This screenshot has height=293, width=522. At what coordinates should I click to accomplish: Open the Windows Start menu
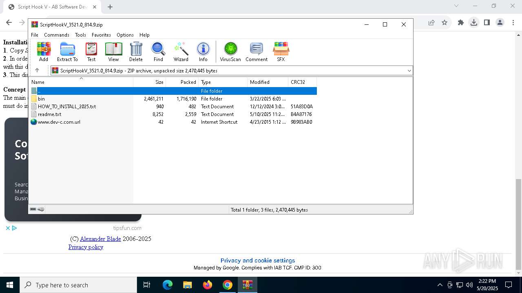click(x=10, y=285)
